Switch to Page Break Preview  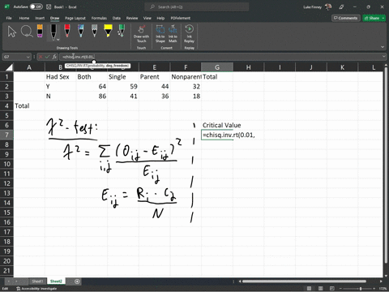[x=332, y=289]
